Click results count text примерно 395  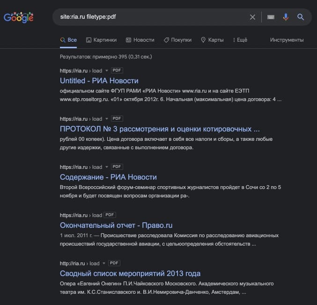tap(106, 57)
